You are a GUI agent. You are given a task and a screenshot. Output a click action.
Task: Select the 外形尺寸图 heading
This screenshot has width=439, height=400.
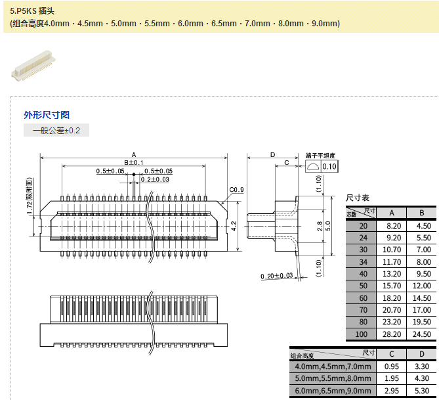click(x=47, y=114)
